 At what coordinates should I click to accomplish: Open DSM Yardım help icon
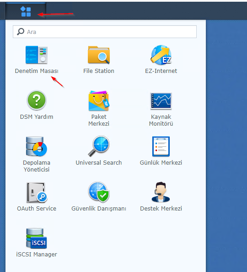37,100
